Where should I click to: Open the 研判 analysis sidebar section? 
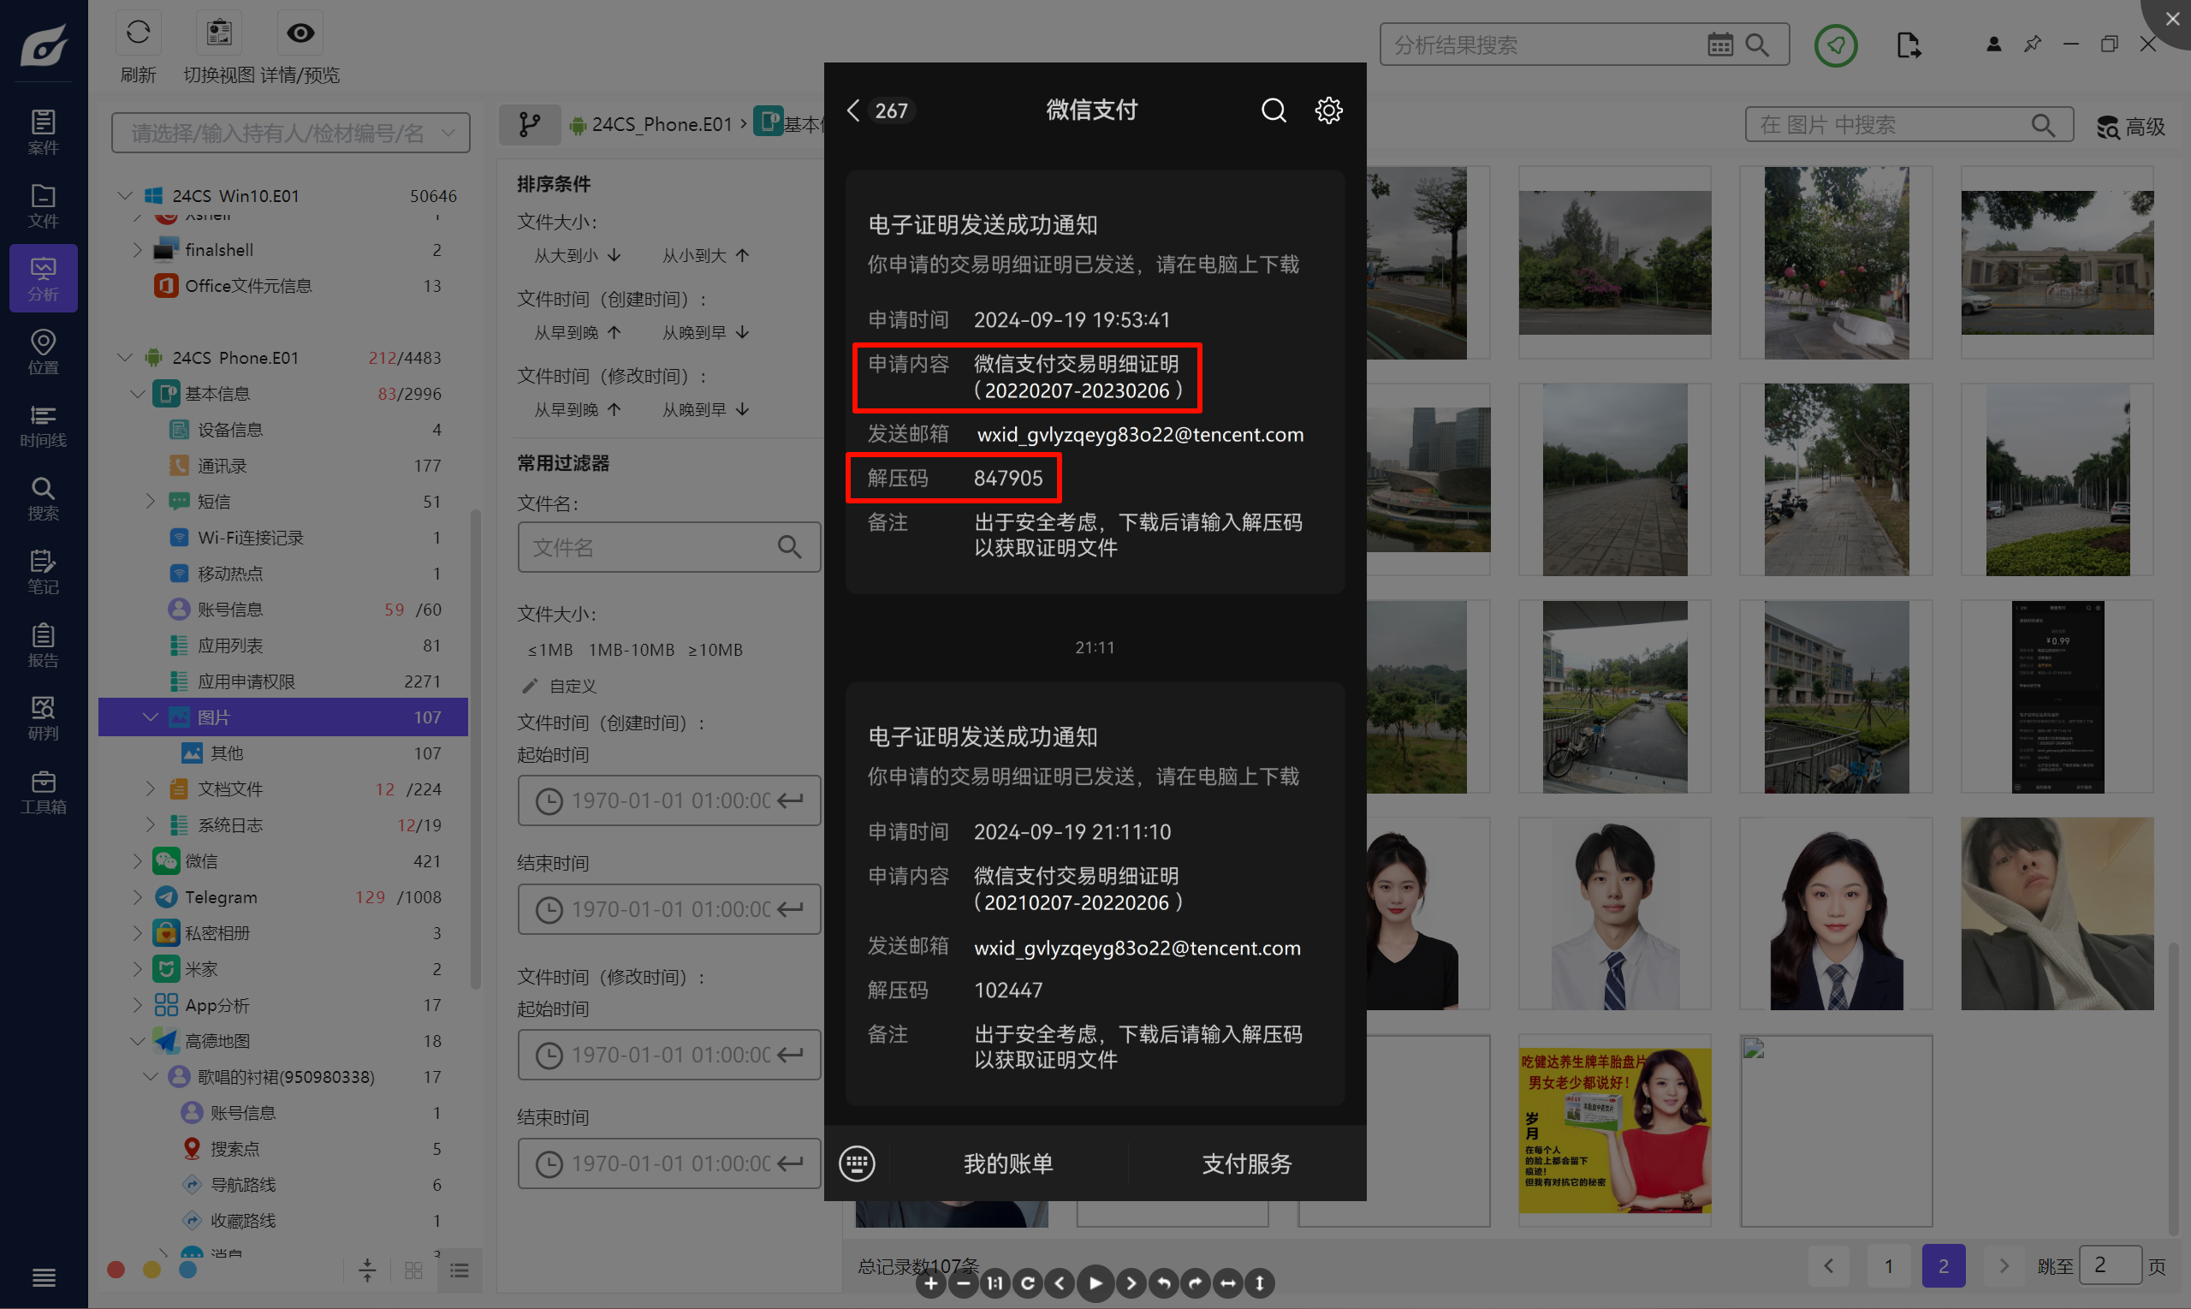tap(43, 718)
